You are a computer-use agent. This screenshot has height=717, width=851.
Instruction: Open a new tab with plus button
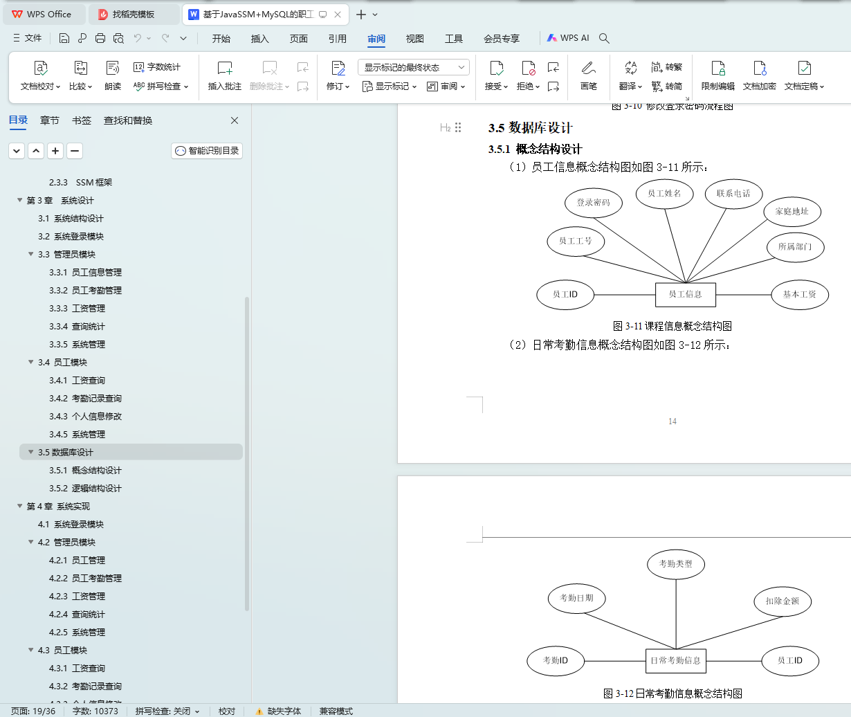pyautogui.click(x=361, y=14)
